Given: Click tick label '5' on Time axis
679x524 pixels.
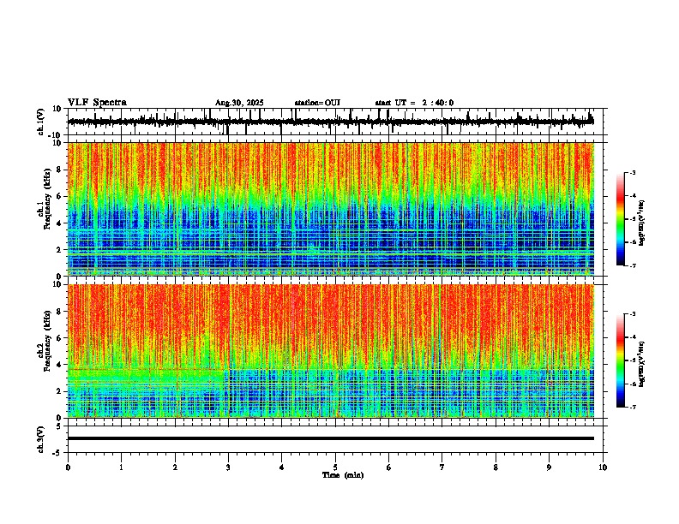Looking at the screenshot, I should (x=335, y=467).
